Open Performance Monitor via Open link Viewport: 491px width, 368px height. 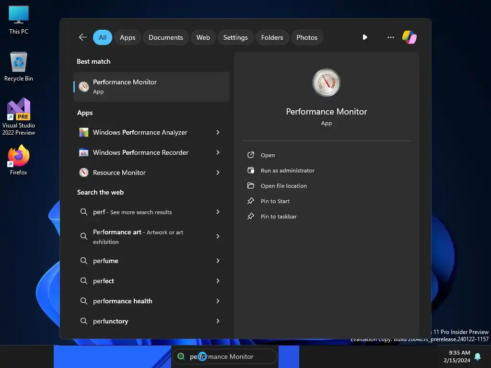pyautogui.click(x=268, y=155)
